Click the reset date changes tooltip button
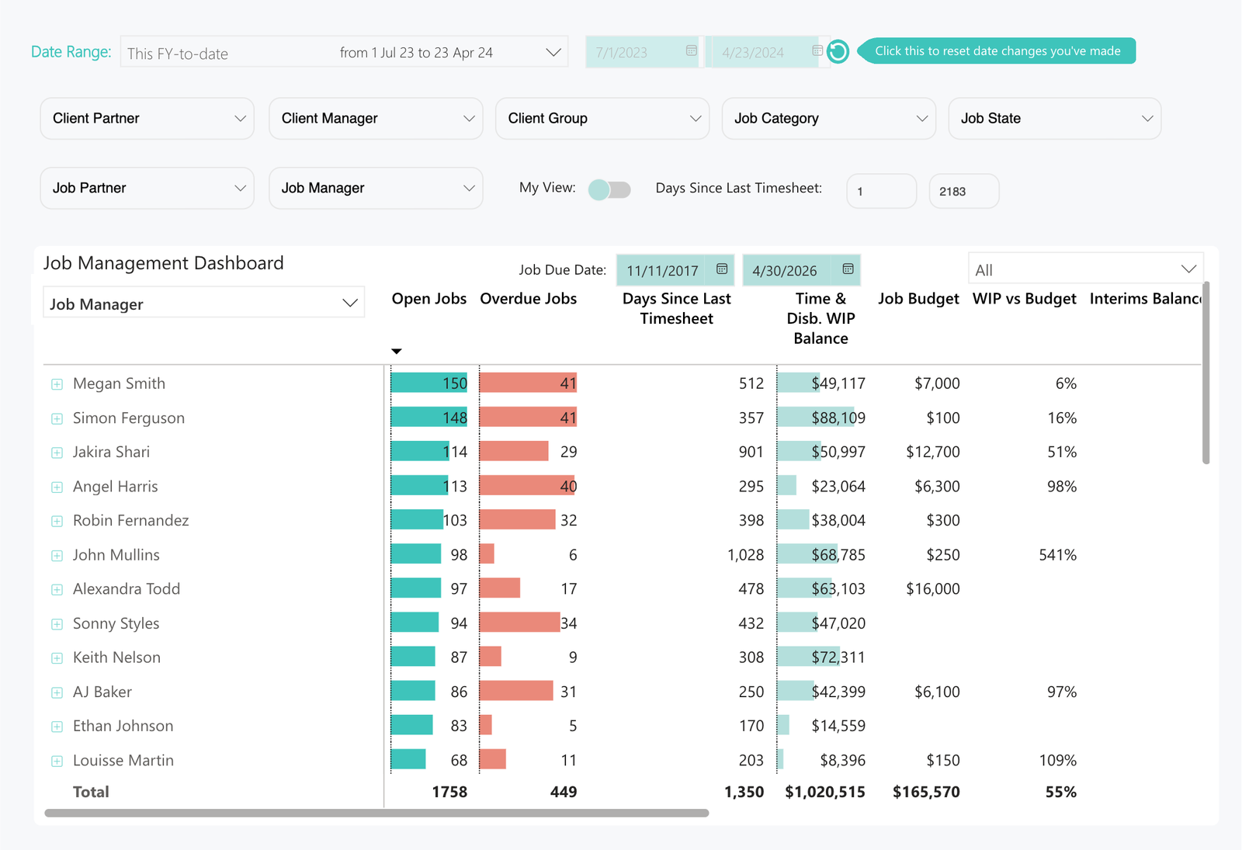Screen dimensions: 1242x850 click(997, 51)
